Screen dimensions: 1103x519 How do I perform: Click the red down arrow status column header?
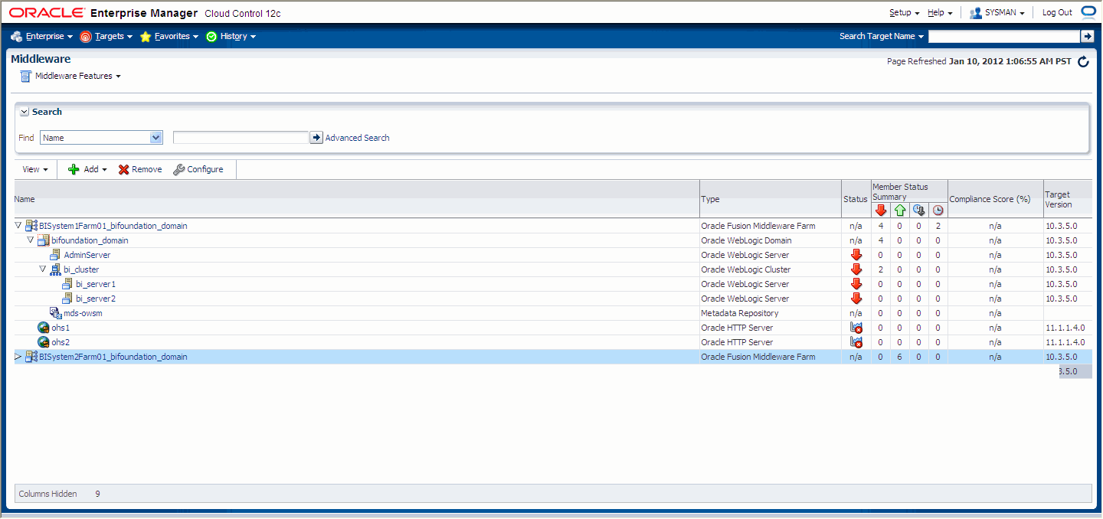point(881,210)
